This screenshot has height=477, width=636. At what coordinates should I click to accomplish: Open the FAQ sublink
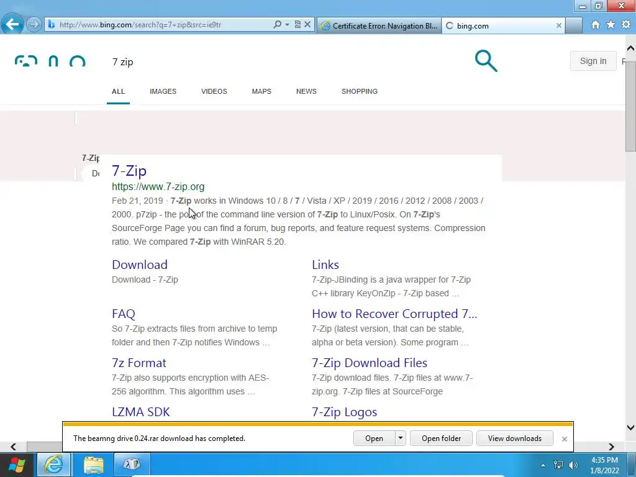(x=124, y=314)
